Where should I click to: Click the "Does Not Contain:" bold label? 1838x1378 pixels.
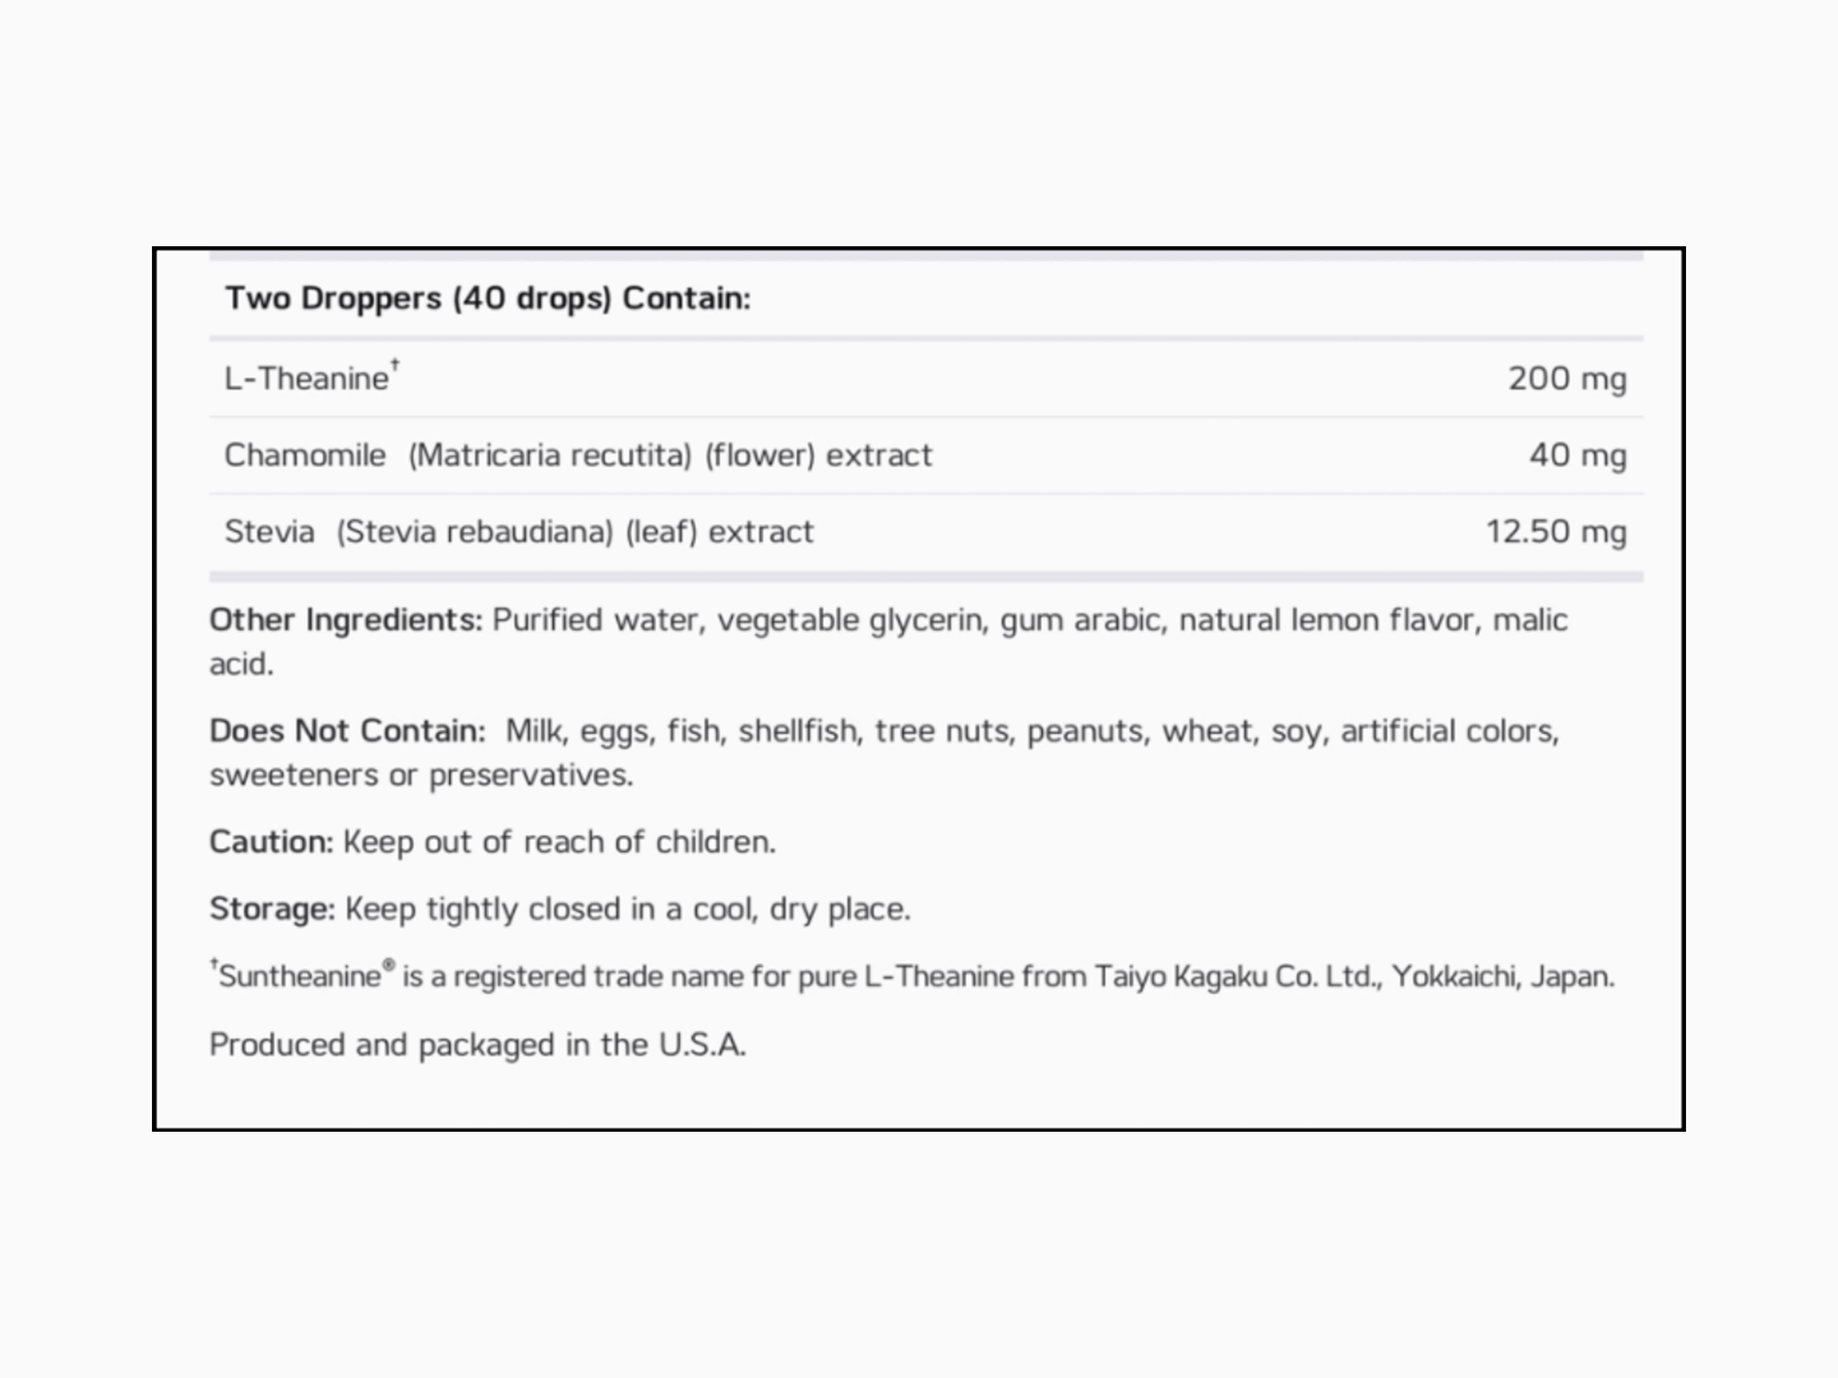click(347, 731)
